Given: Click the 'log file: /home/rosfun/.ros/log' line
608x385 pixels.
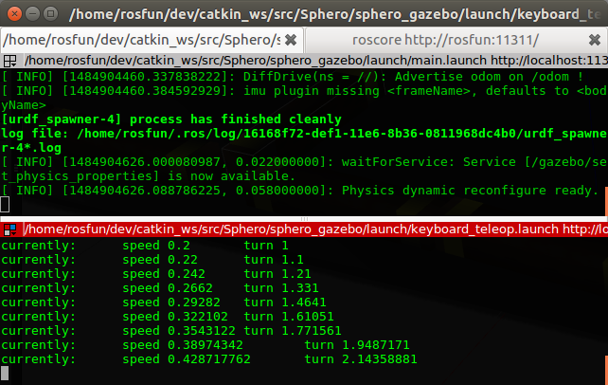Looking at the screenshot, I should click(304, 134).
